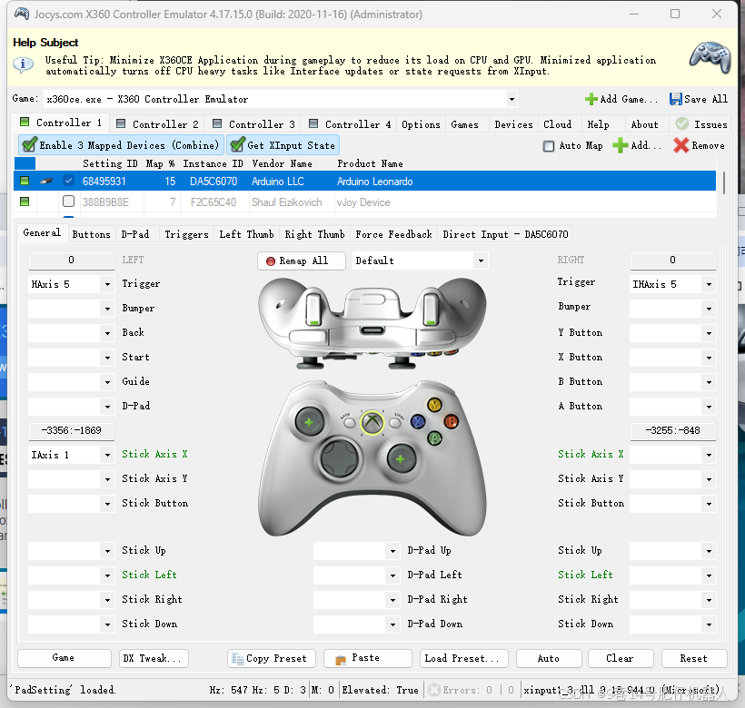This screenshot has height=708, width=745.
Task: Toggle Get XInput State
Action: pyautogui.click(x=283, y=145)
